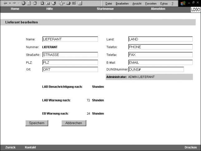
Task: Click the Edit page icon
Action: (74, 3)
